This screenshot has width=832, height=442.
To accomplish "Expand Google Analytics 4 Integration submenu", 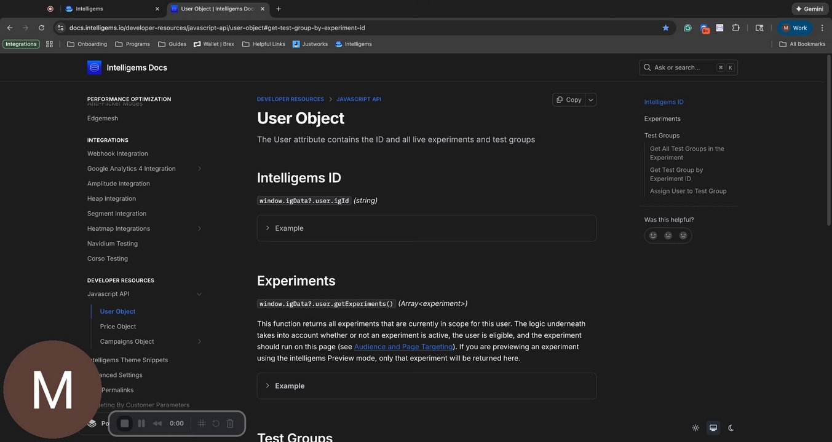I will [x=199, y=169].
